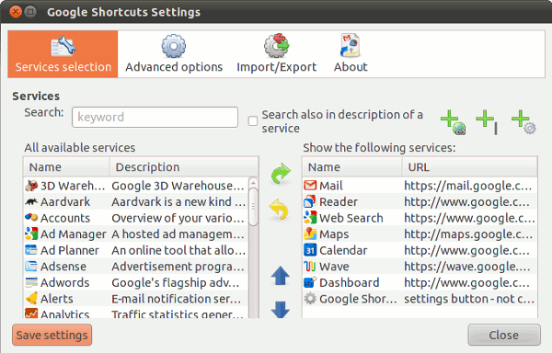Viewport: 552px width, 353px height.
Task: Click Name header in shown services list
Action: click(352, 167)
